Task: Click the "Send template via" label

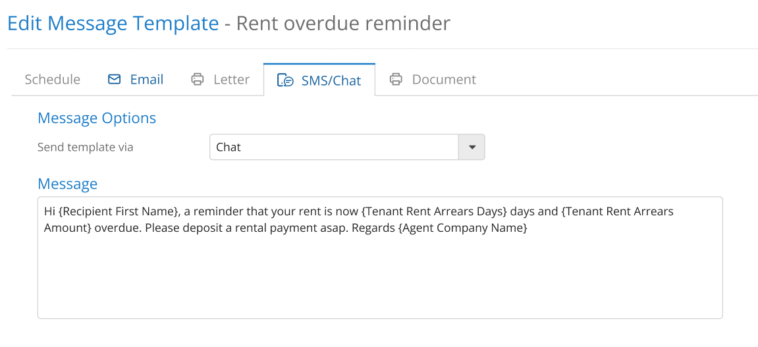Action: point(85,147)
